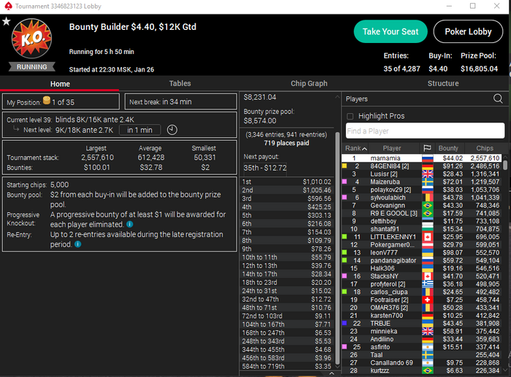Open the Chip Graph tab
The width and height of the screenshot is (511, 377).
point(309,84)
